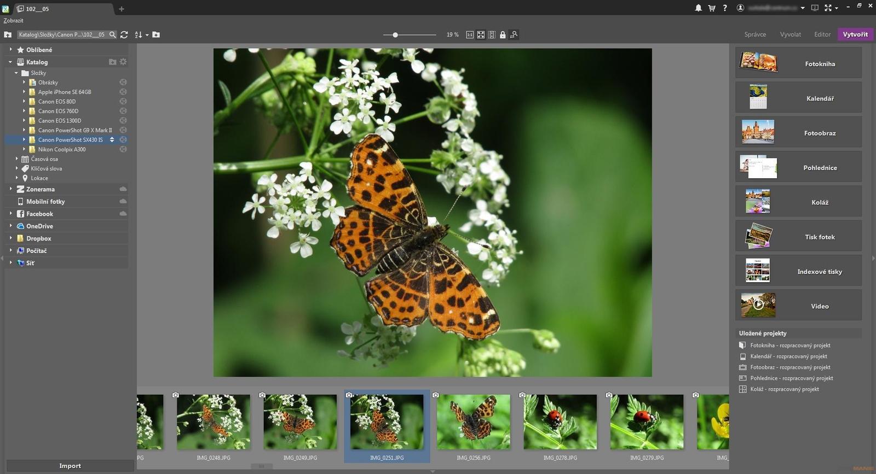Image resolution: width=876 pixels, height=474 pixels.
Task: Collapse the Složky tree node
Action: tap(16, 73)
